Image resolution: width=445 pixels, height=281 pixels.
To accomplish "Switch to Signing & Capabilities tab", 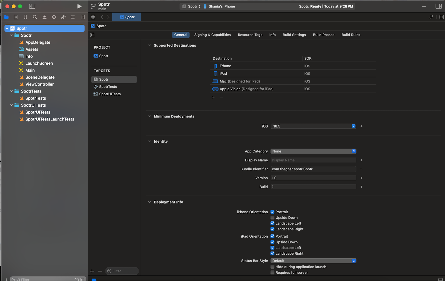I will (212, 35).
